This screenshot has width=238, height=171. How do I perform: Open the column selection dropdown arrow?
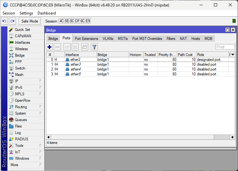point(233,55)
